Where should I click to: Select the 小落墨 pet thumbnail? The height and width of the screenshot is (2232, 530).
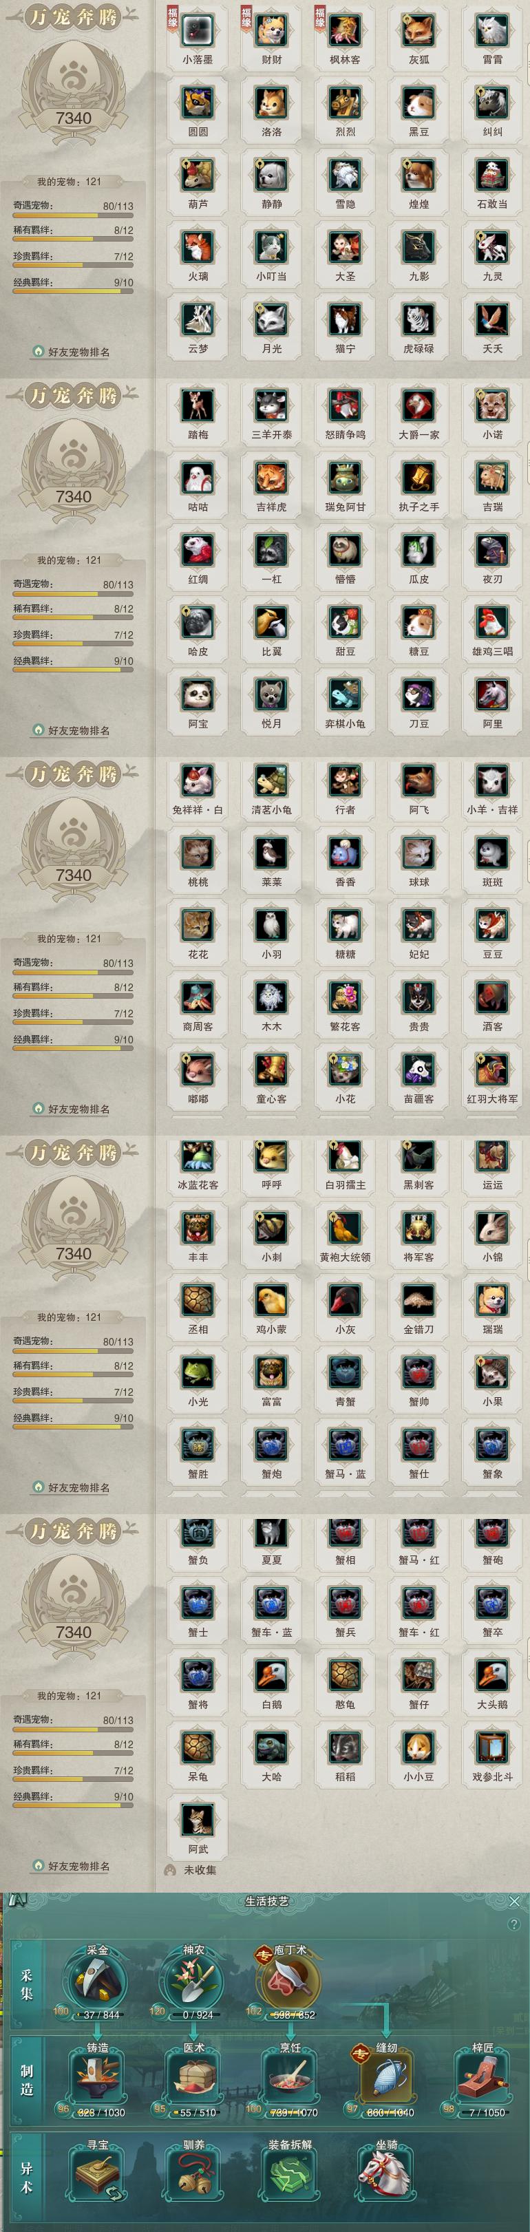pos(198,31)
